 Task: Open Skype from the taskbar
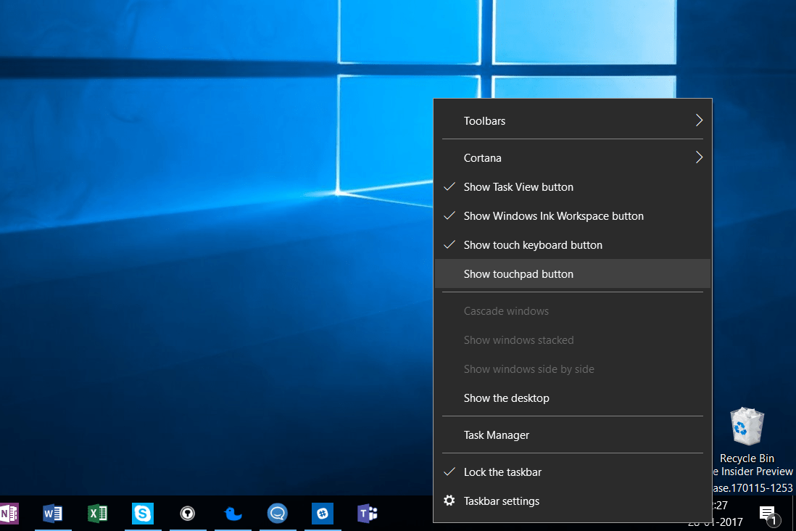pos(143,514)
